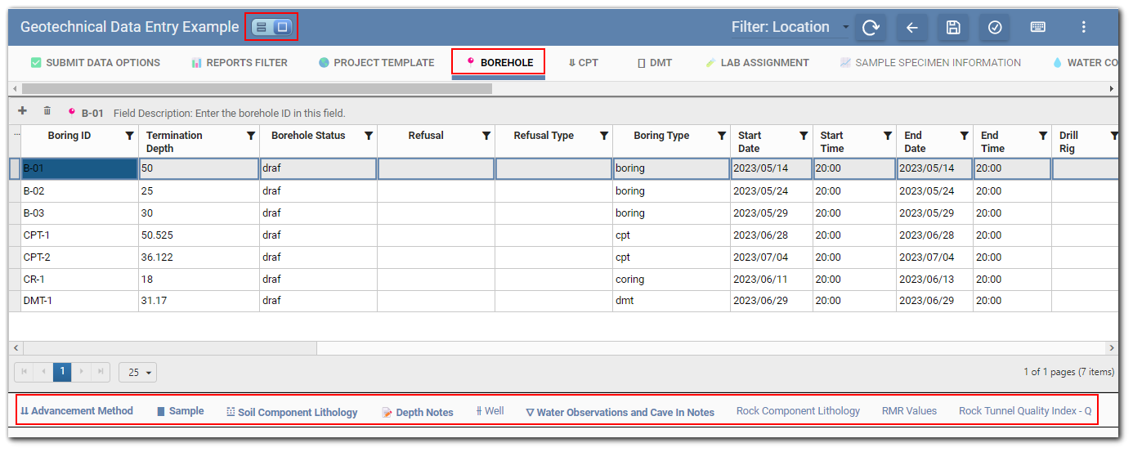The width and height of the screenshot is (1133, 452).
Task: Click the dmt boring type cell
Action: 671,301
